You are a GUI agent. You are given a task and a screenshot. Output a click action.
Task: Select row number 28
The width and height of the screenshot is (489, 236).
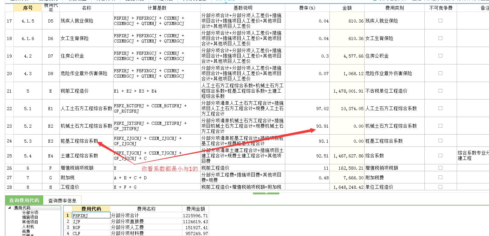coord(9,187)
